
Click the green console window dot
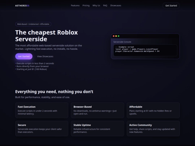[x=118, y=36]
